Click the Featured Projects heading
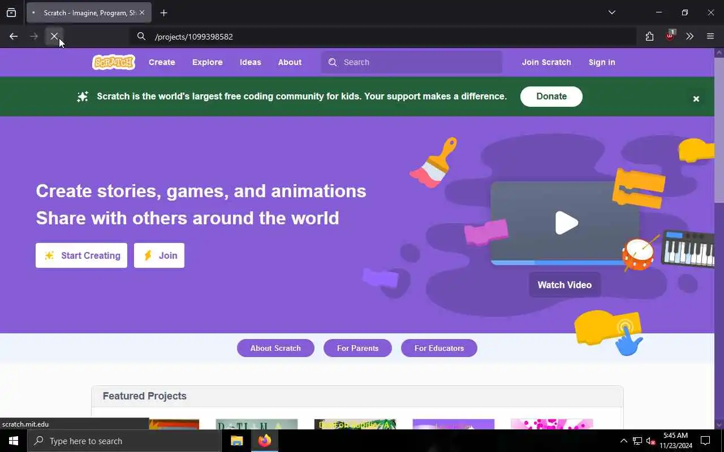The width and height of the screenshot is (724, 452). (x=145, y=396)
